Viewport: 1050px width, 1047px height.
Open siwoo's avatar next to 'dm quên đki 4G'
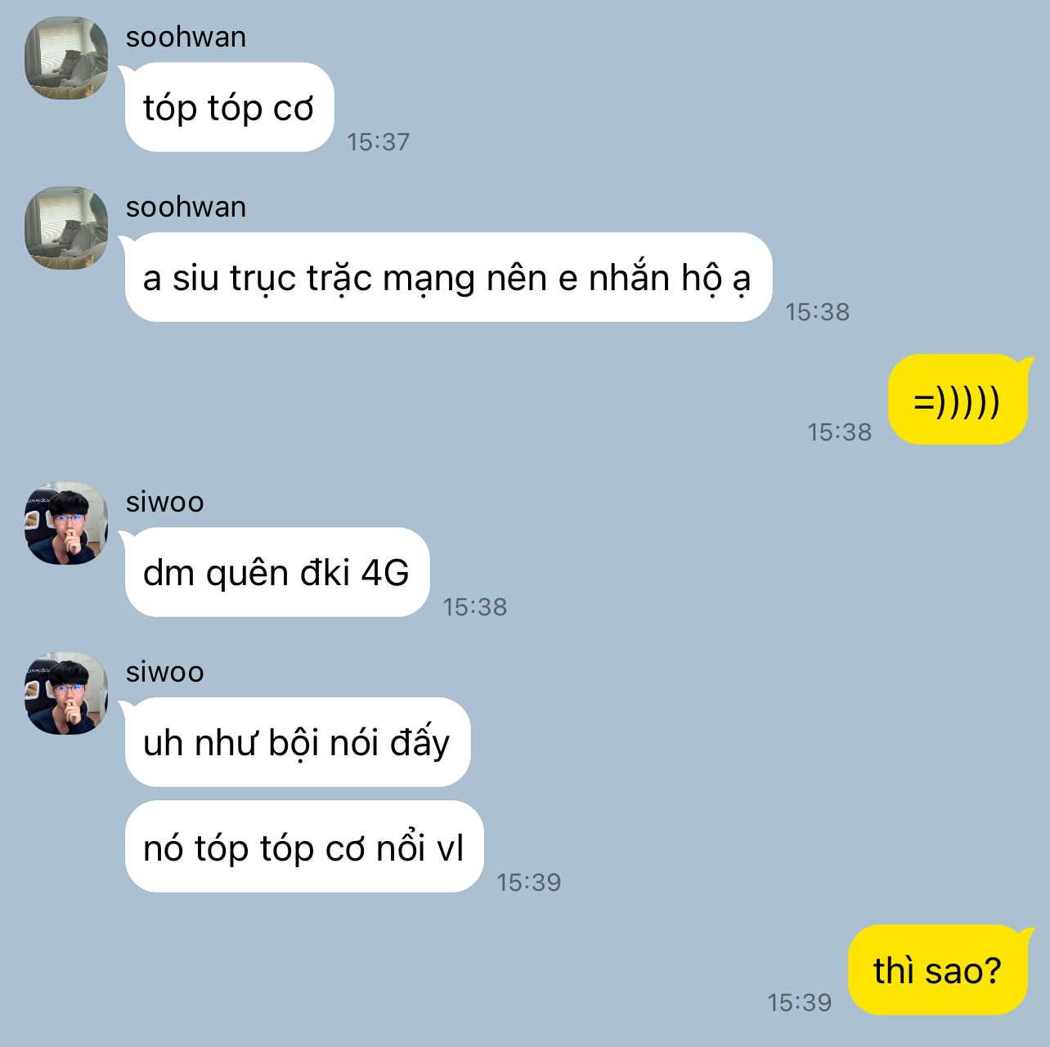click(x=66, y=523)
